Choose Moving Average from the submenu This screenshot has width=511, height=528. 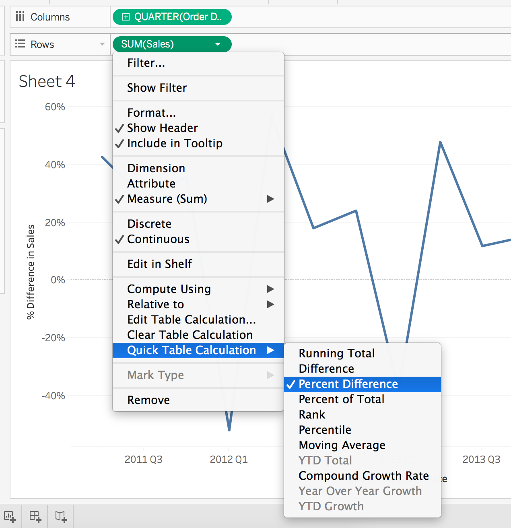coord(342,445)
